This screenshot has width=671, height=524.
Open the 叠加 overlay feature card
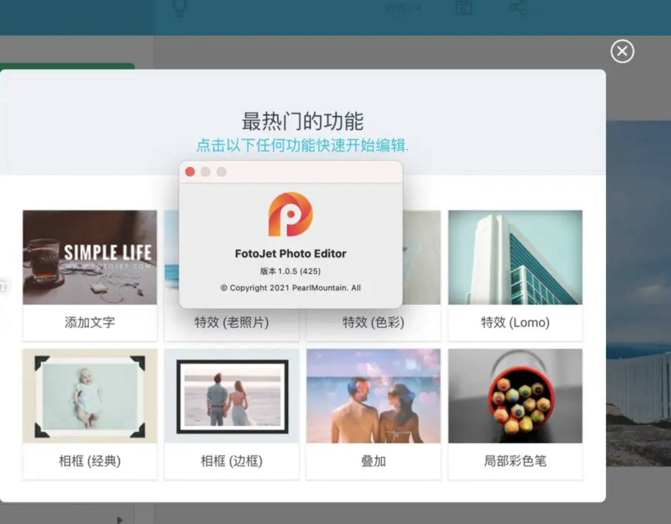373,414
